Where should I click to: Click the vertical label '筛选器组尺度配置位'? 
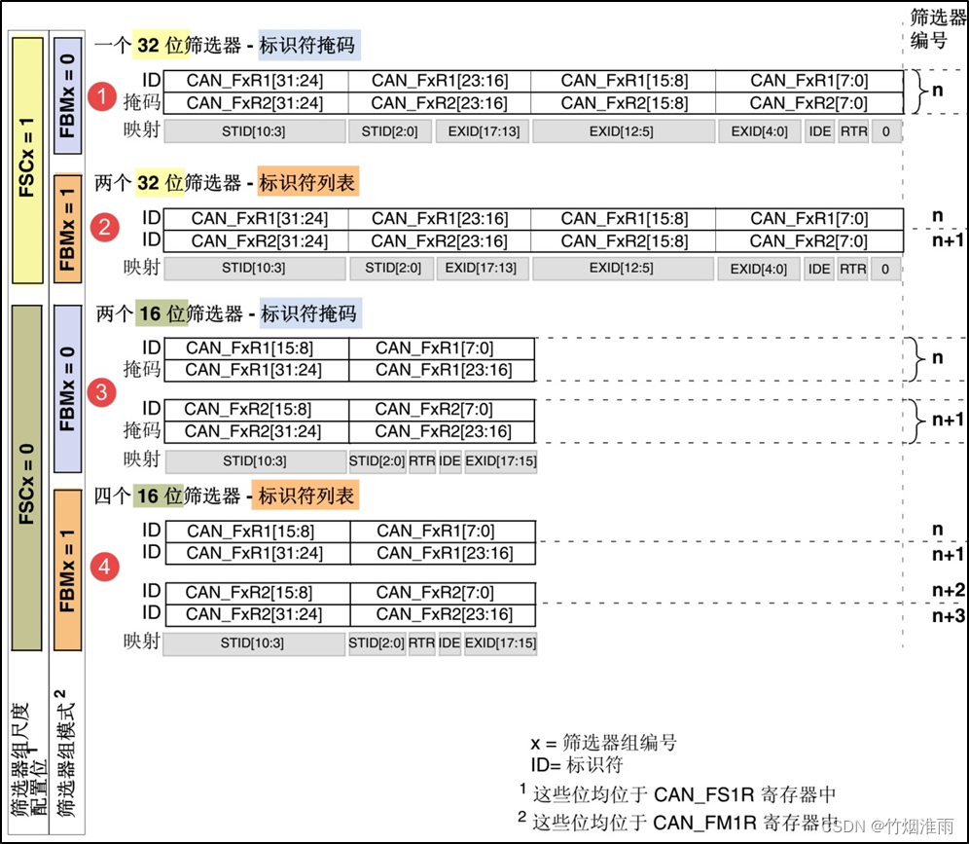pos(28,759)
